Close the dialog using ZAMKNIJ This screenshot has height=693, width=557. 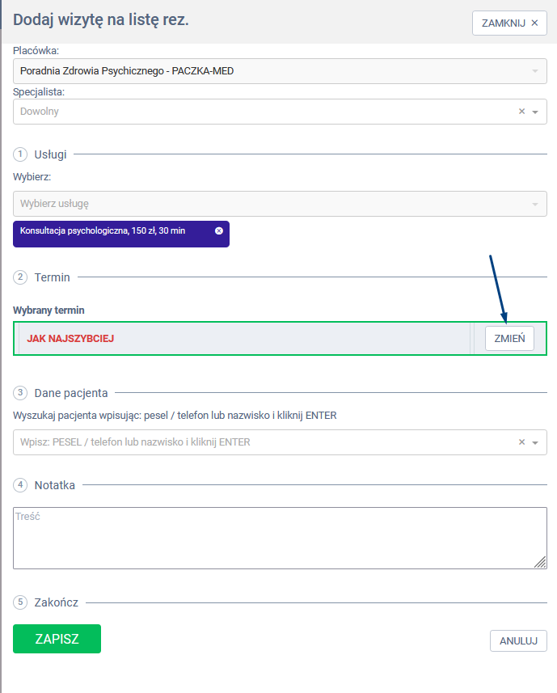click(x=509, y=23)
